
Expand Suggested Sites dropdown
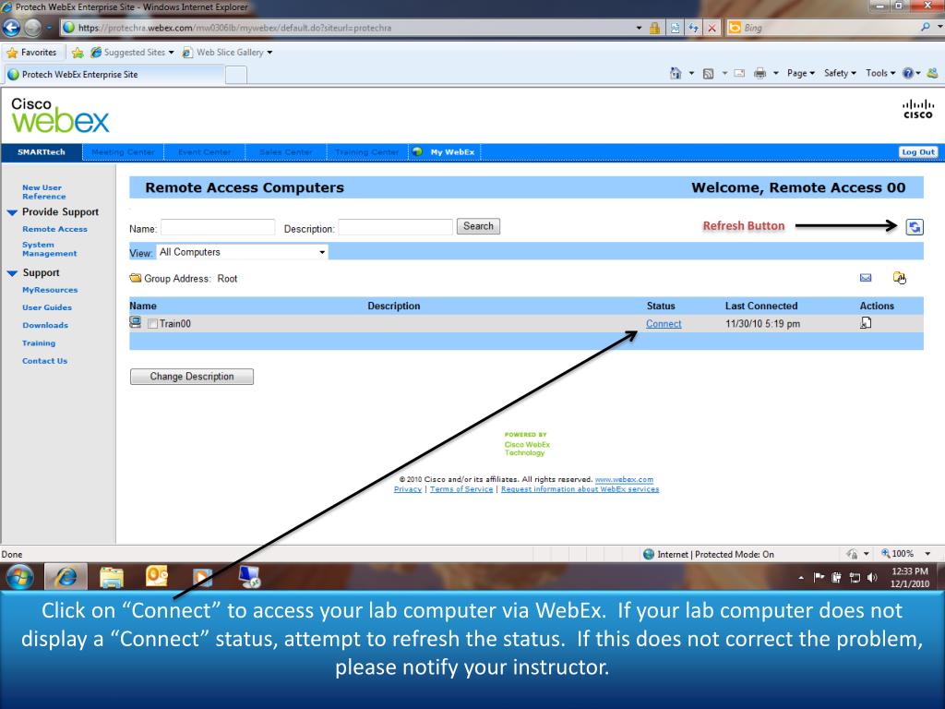click(x=171, y=53)
